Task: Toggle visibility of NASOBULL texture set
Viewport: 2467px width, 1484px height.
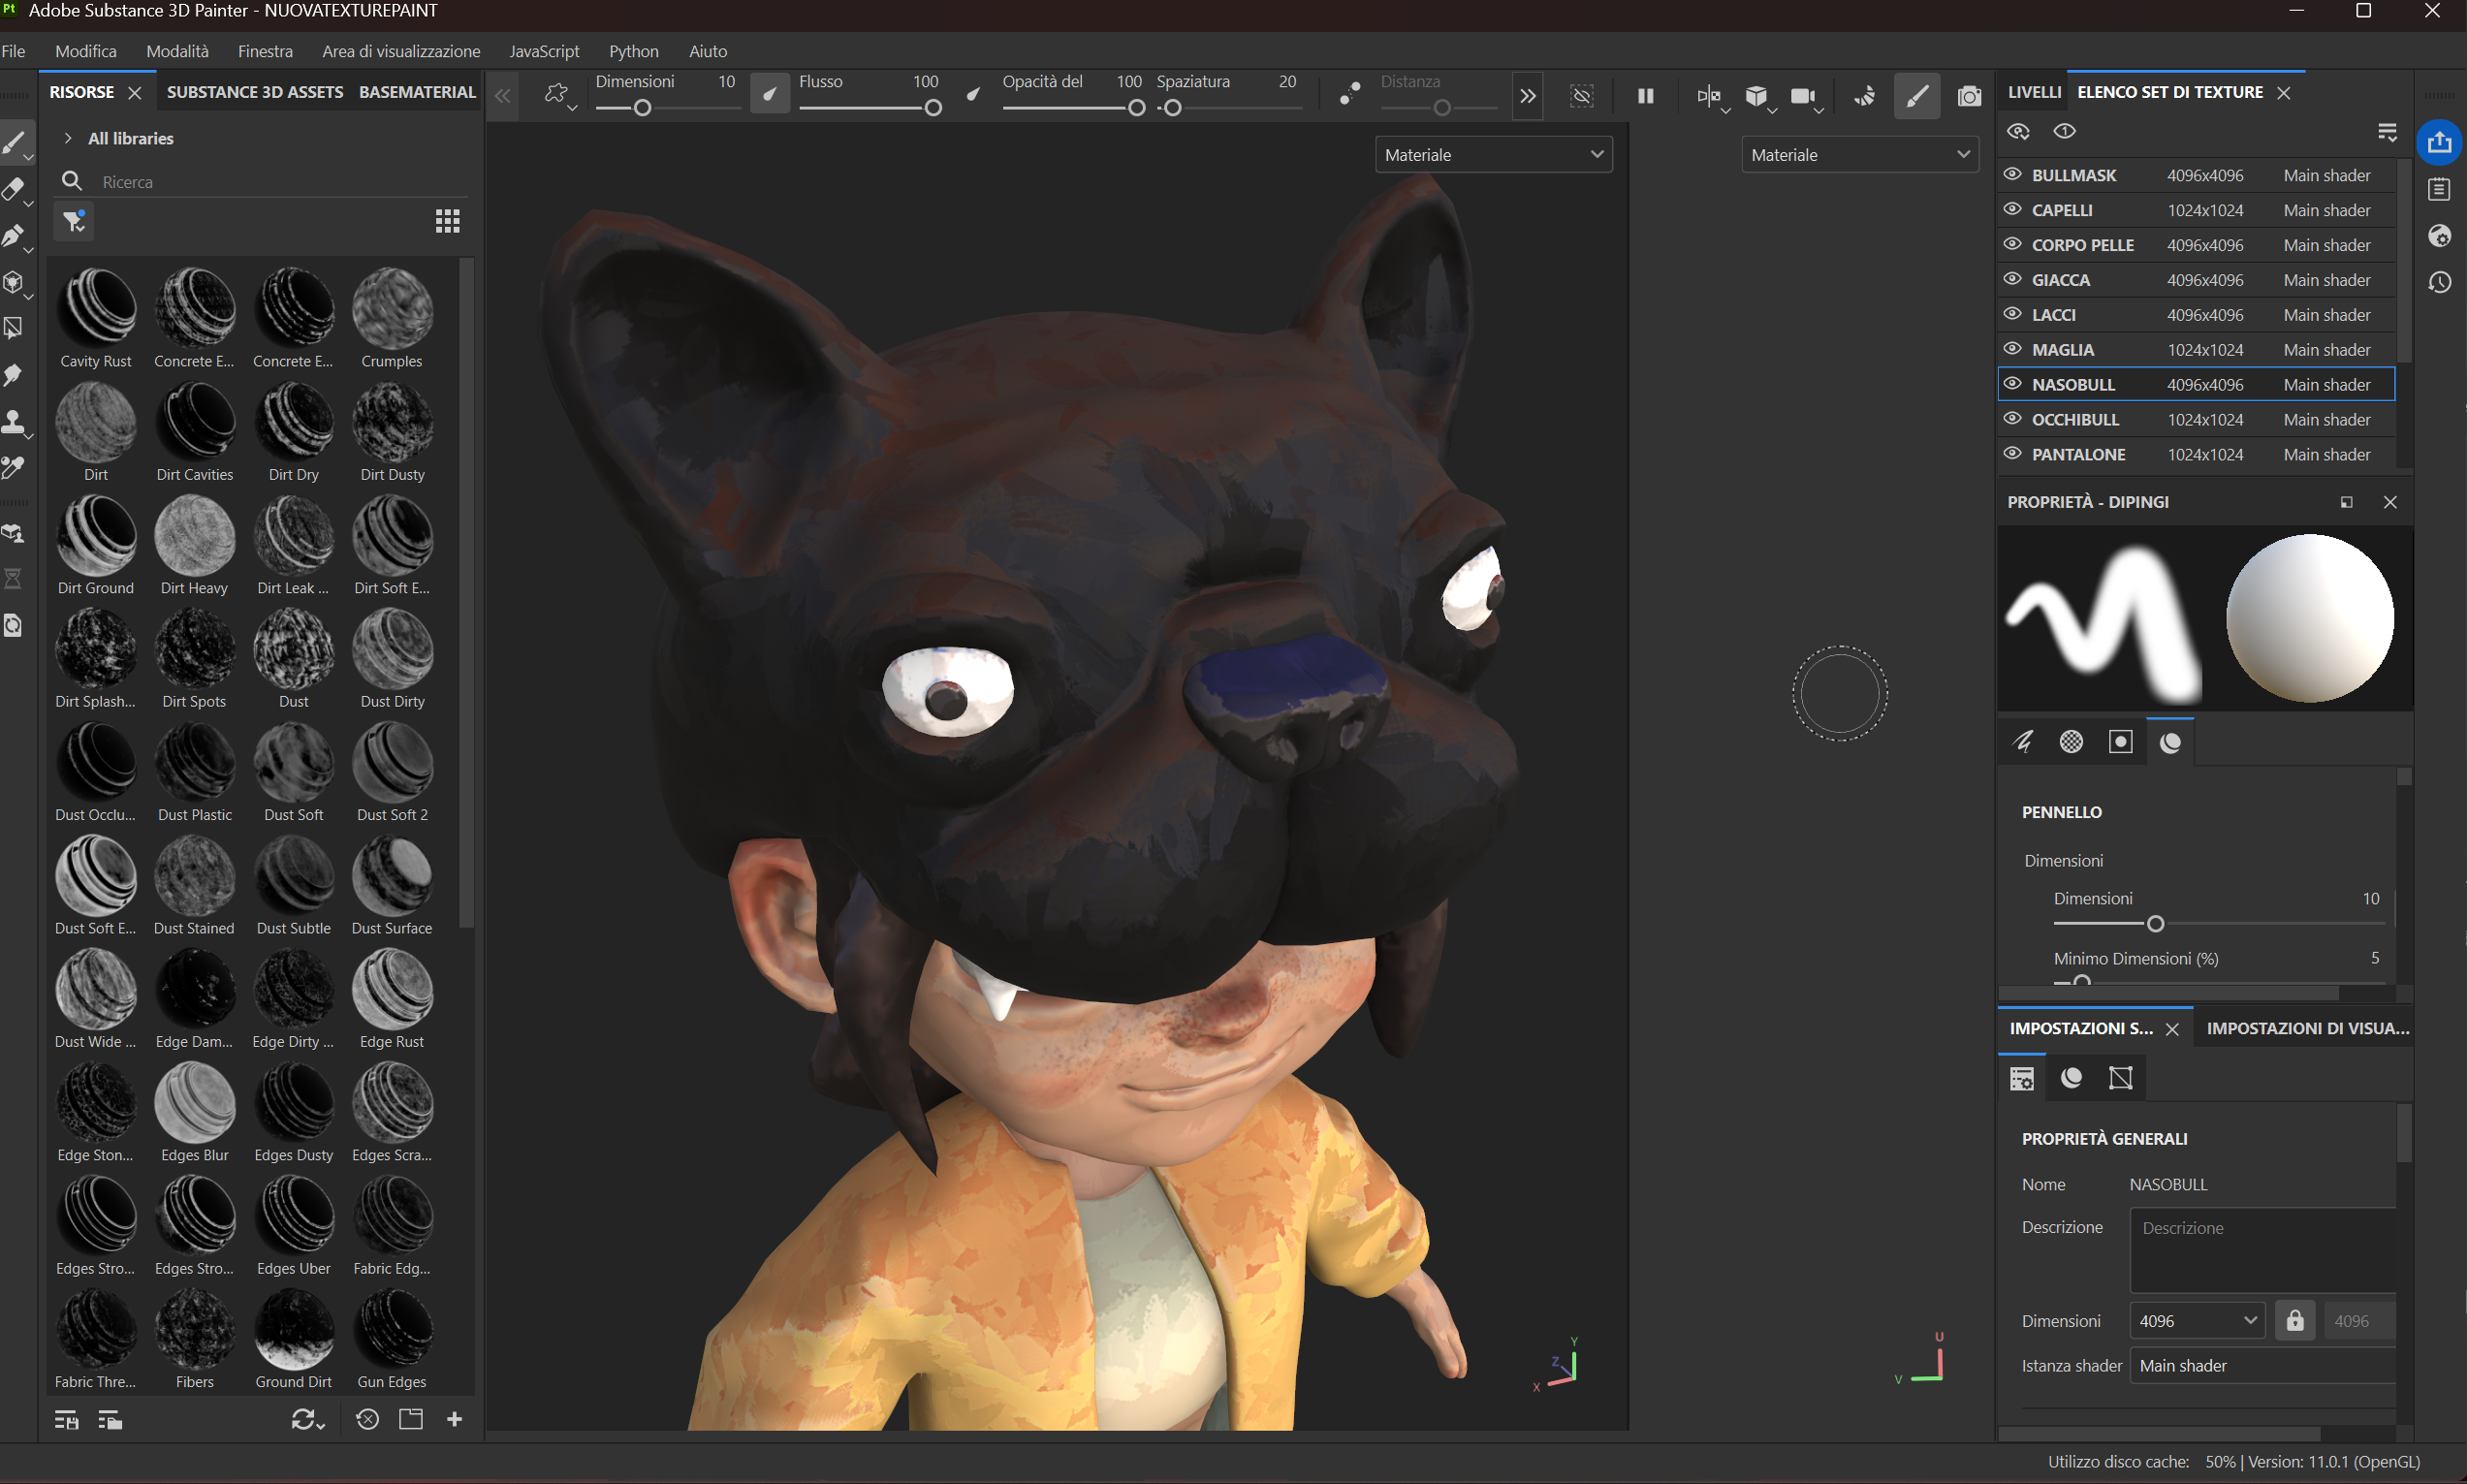Action: (x=2012, y=383)
